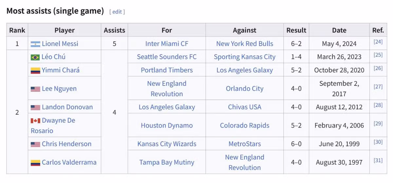Click the US flag beside Lee Nguyen
This screenshot has height=183, width=393.
pyautogui.click(x=35, y=89)
